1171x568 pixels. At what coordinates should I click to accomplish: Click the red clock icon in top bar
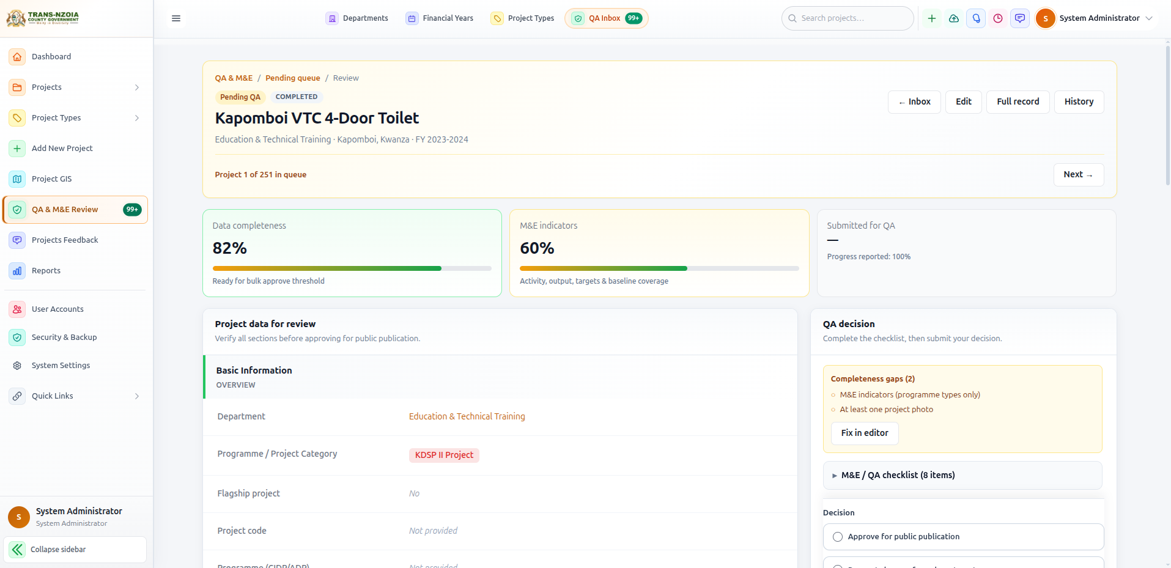tap(998, 18)
